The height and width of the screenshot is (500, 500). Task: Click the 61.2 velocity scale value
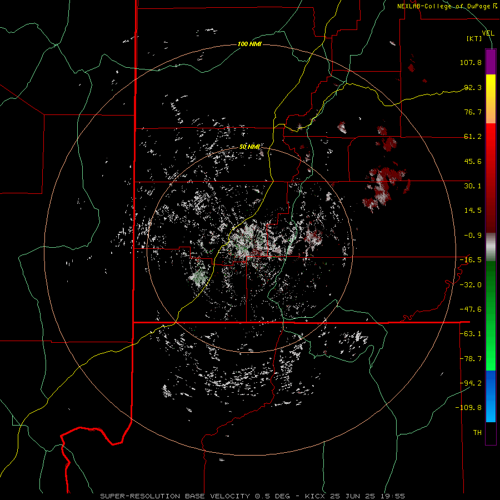pos(473,137)
